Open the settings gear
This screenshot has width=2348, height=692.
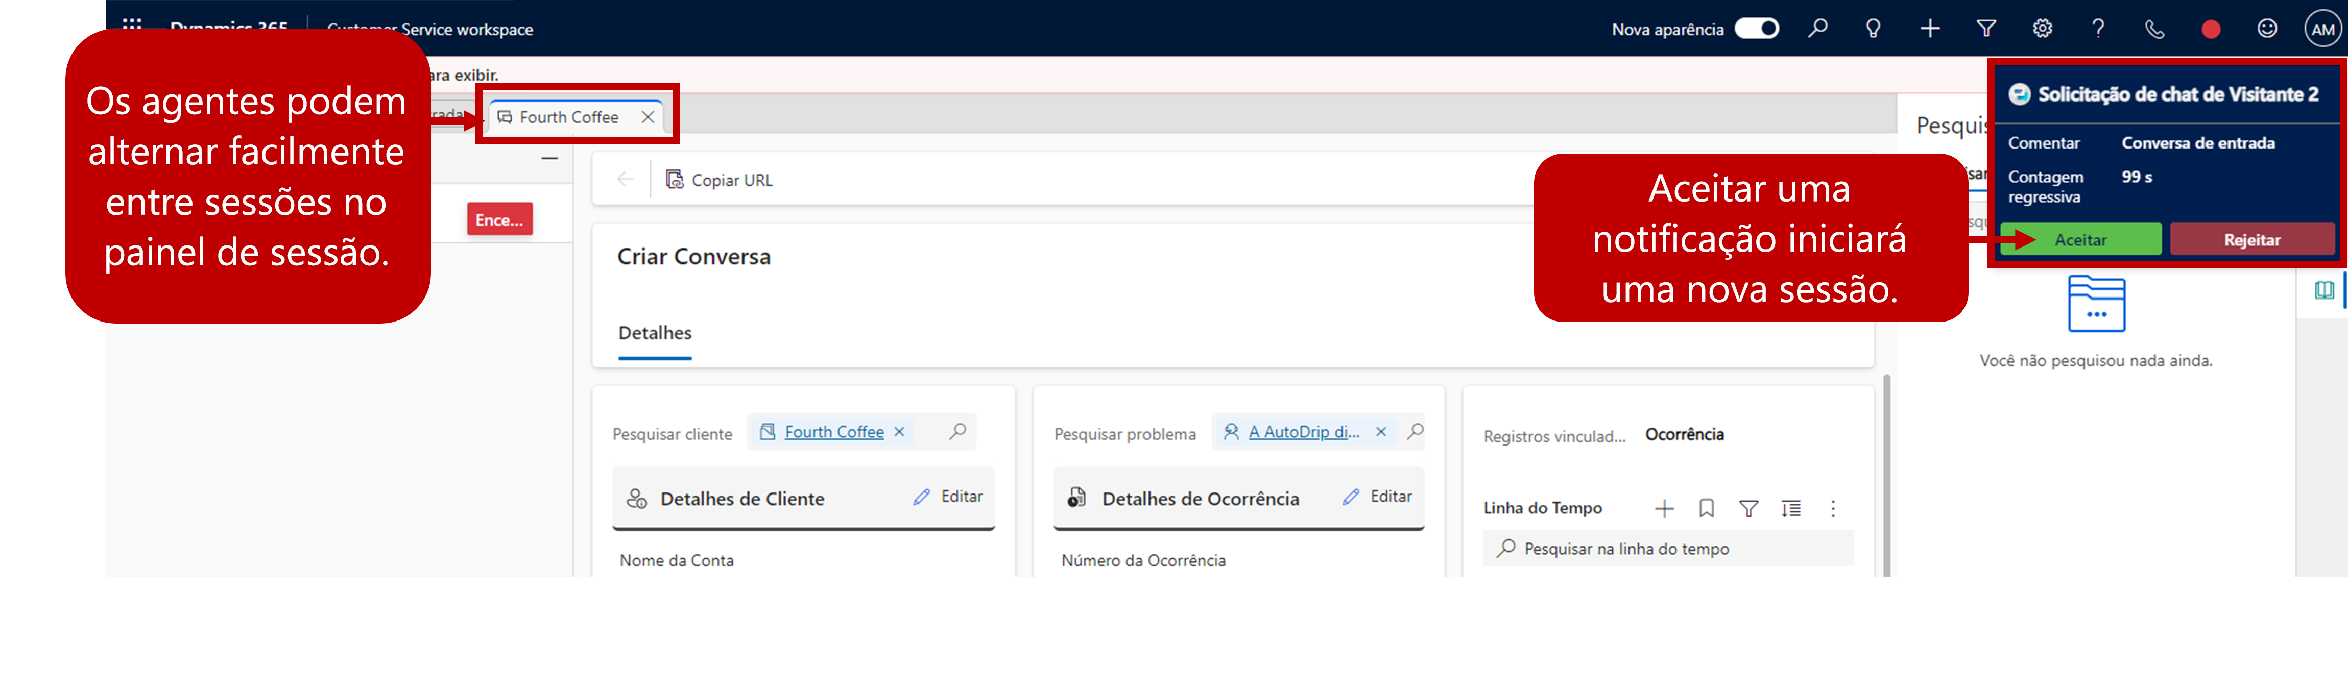tap(2042, 28)
